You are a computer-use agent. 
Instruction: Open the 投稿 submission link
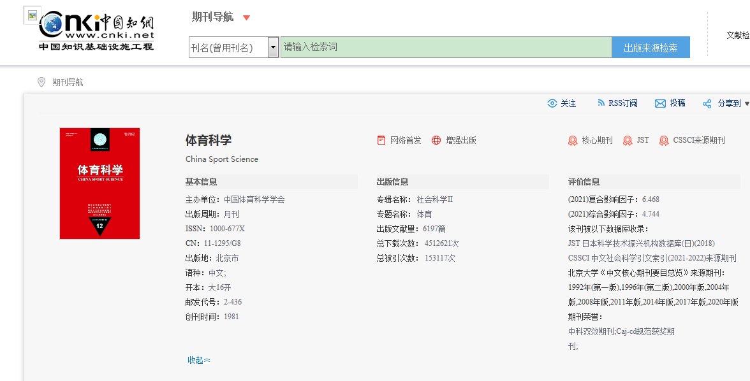pos(677,103)
